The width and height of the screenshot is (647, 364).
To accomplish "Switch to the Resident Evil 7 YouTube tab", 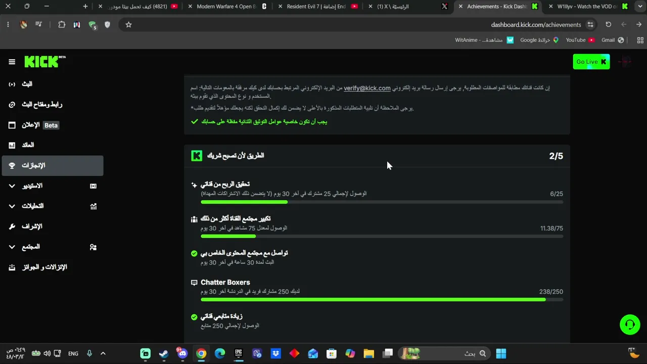I will tap(317, 7).
